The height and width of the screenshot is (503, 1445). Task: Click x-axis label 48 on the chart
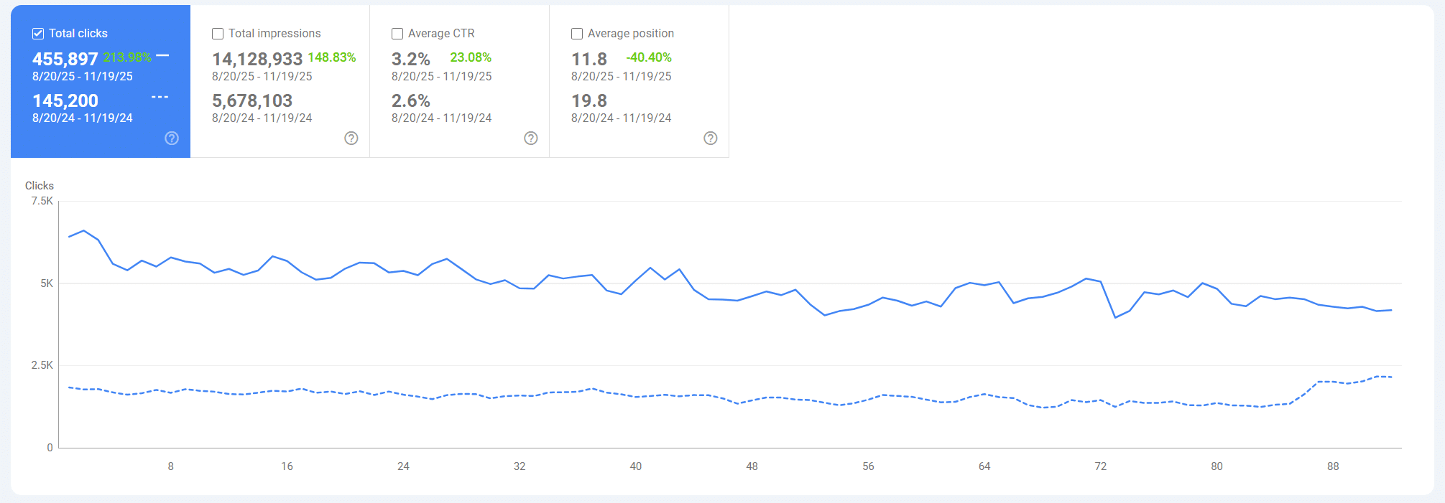[x=752, y=466]
